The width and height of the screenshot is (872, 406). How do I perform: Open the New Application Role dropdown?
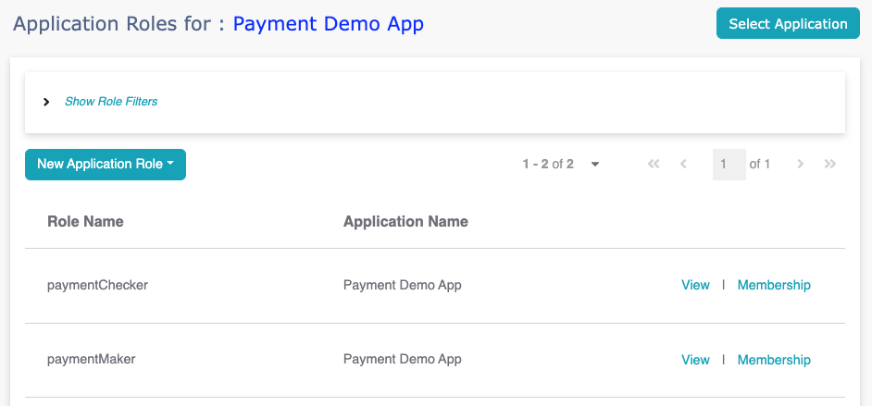click(106, 165)
